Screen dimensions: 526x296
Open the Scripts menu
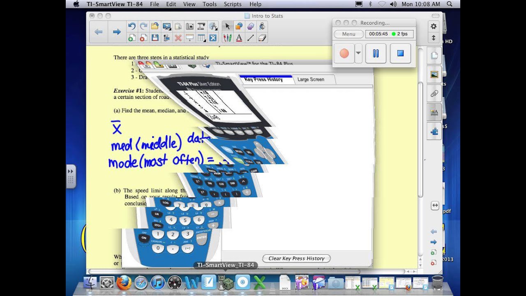233,4
